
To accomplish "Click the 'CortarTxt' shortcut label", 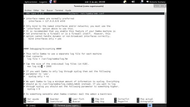I will [123, 99].
